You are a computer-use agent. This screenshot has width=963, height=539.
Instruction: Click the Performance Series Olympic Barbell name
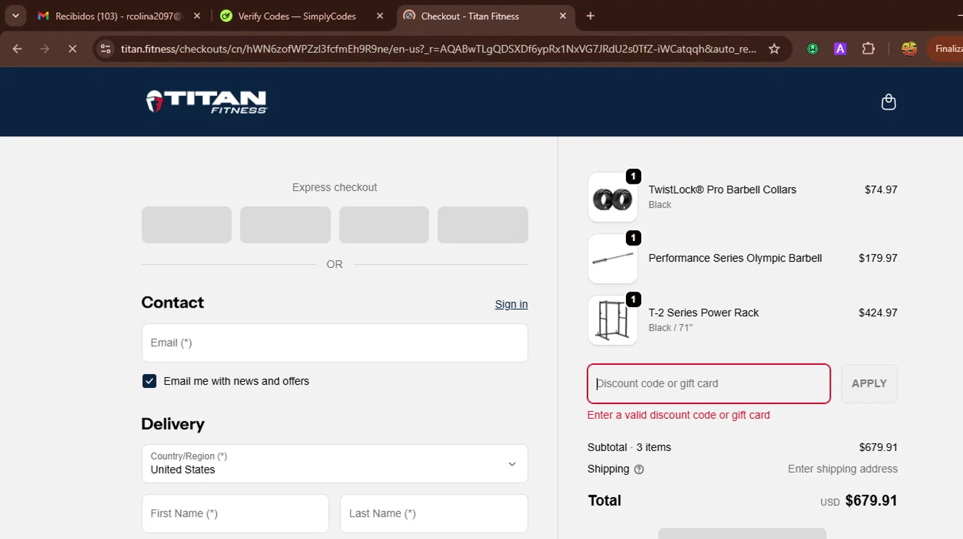[735, 258]
